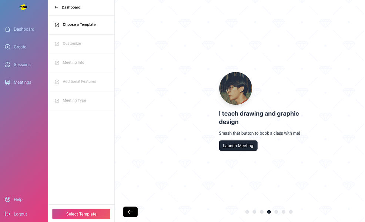Screen dimensions: 365x222
Task: Click the Create plus-circle icon
Action: pyautogui.click(x=8, y=47)
